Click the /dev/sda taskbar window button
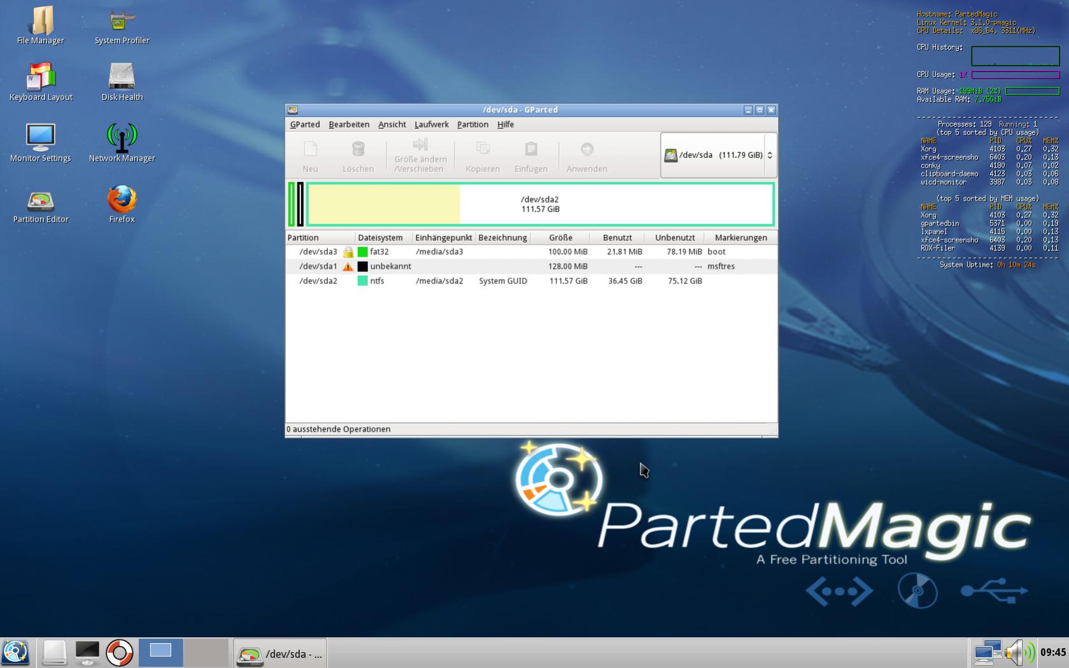 point(280,653)
